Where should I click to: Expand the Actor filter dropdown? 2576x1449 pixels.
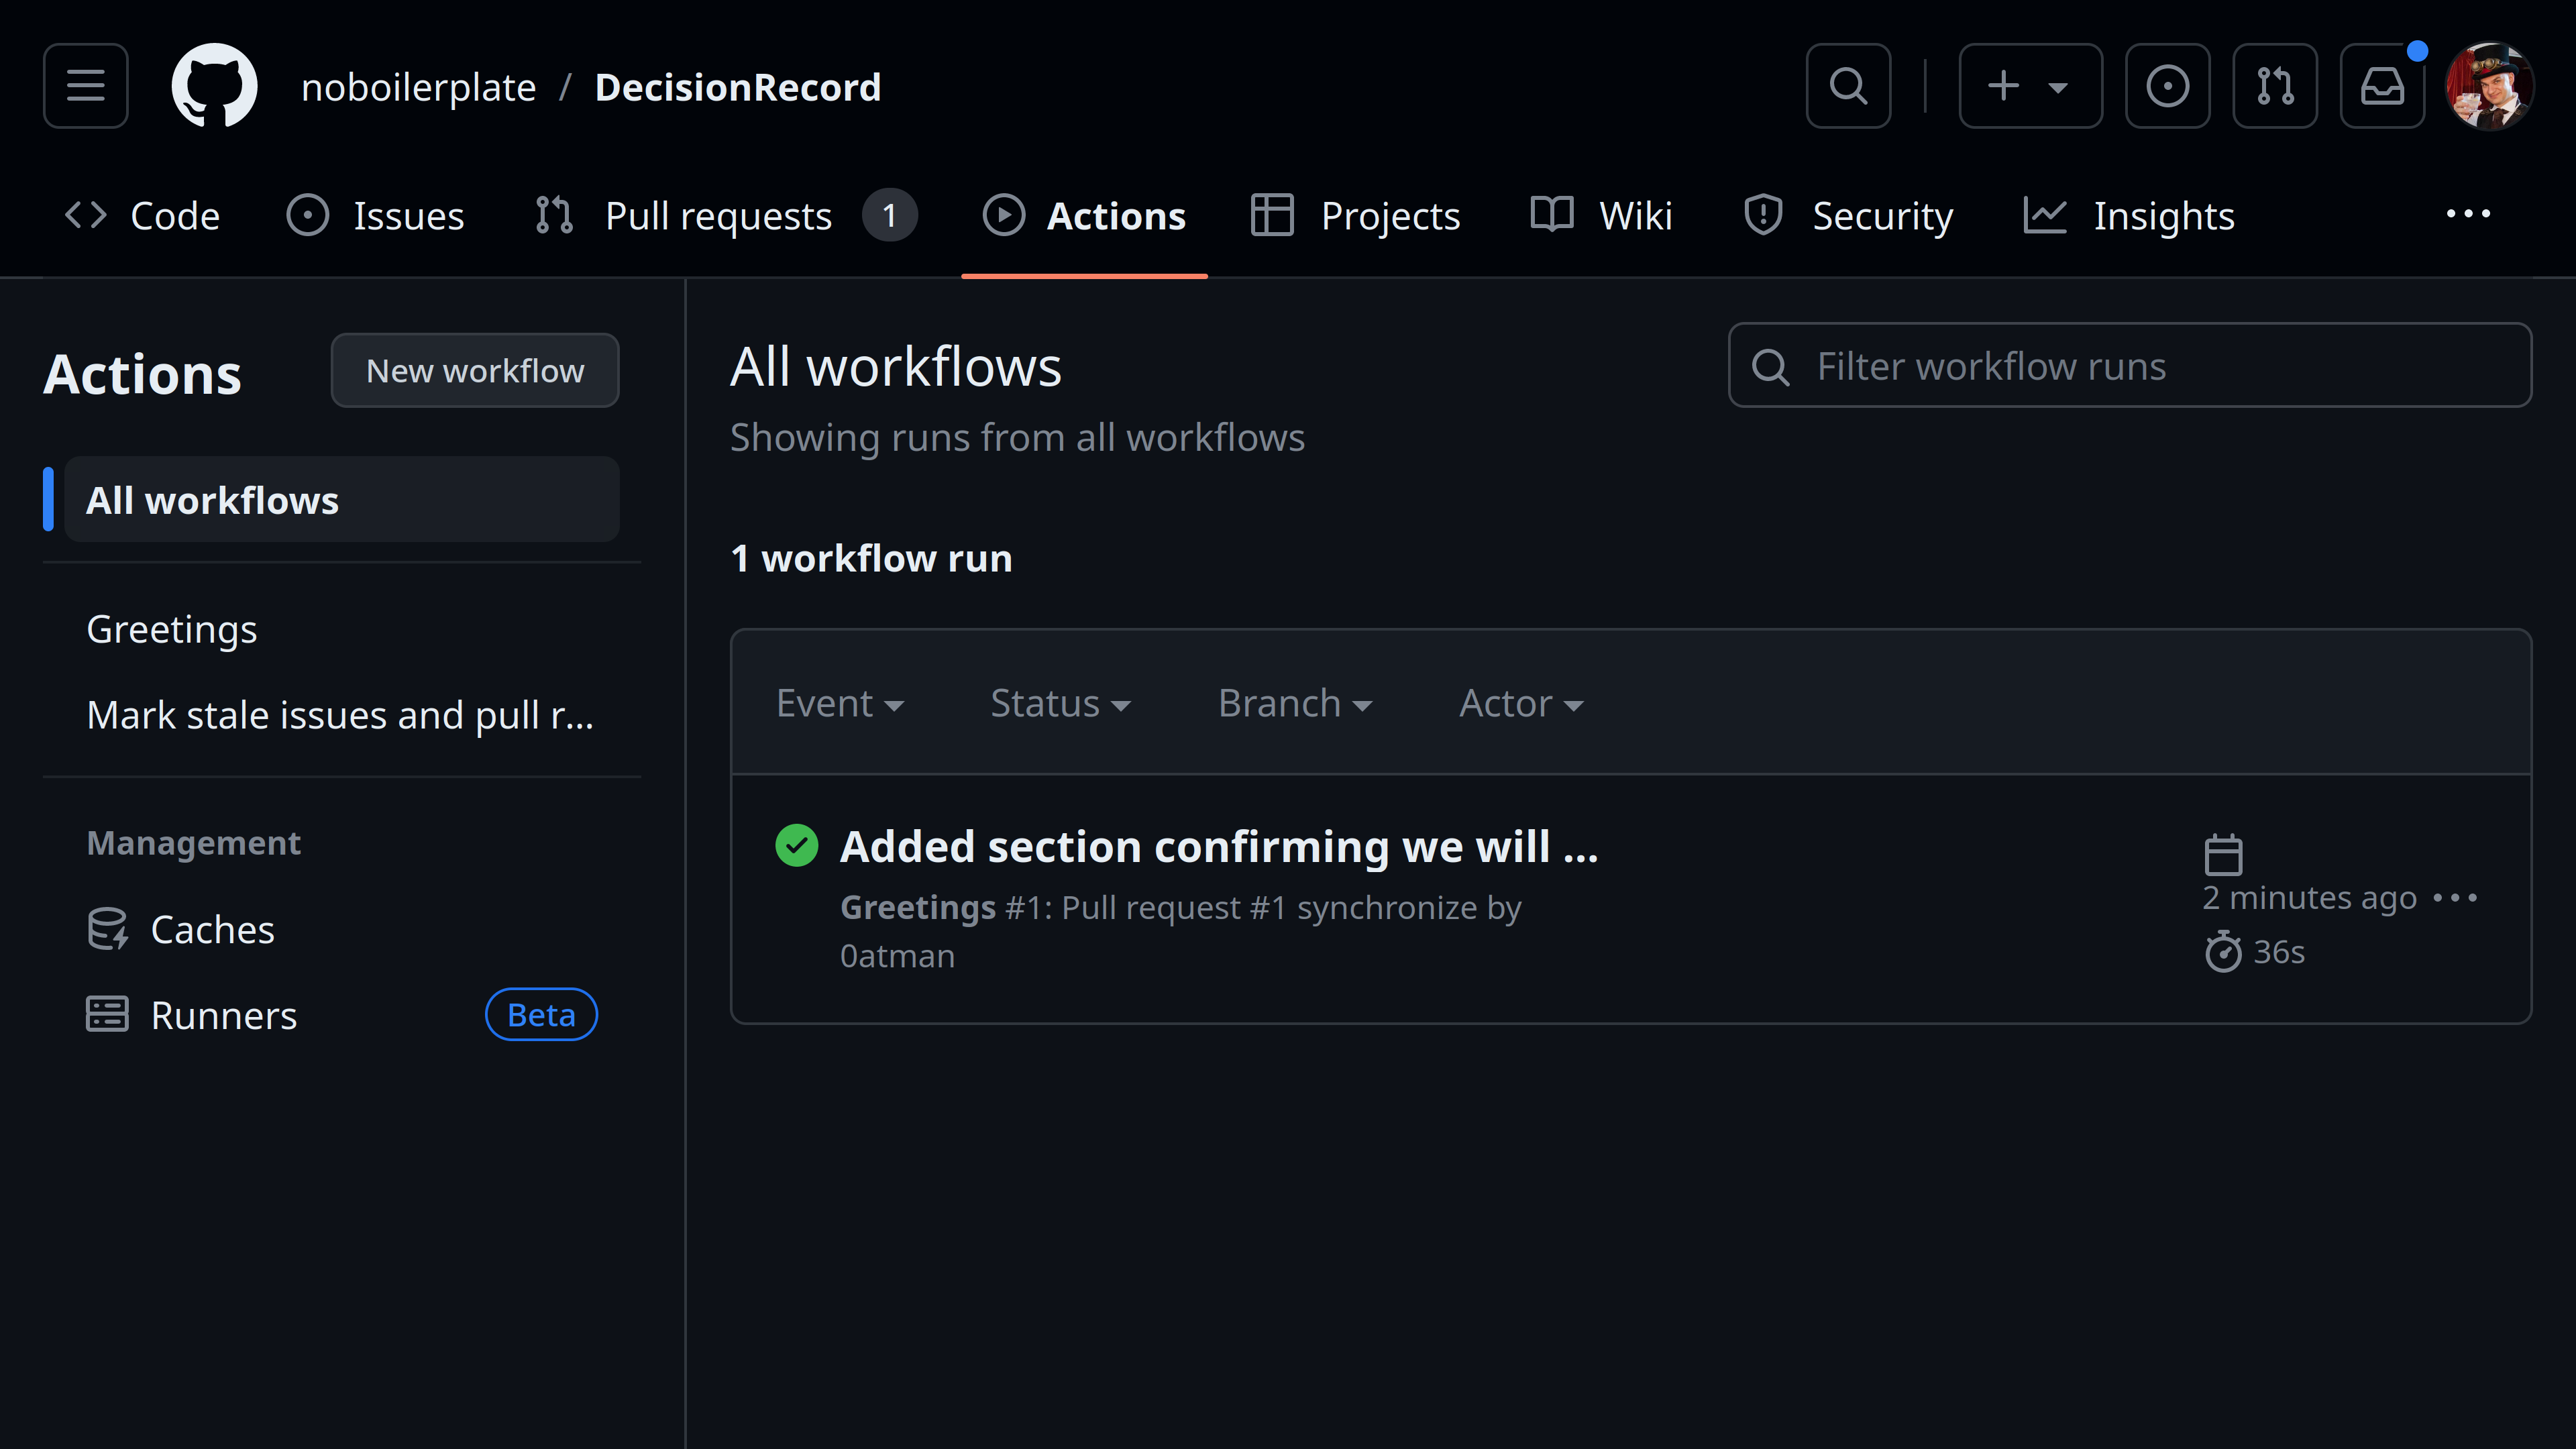tap(1521, 703)
